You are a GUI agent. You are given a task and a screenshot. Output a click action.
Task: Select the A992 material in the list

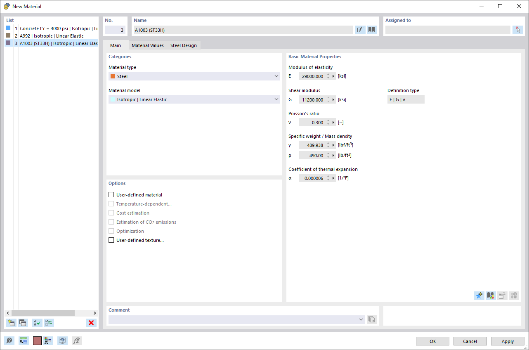(x=50, y=35)
